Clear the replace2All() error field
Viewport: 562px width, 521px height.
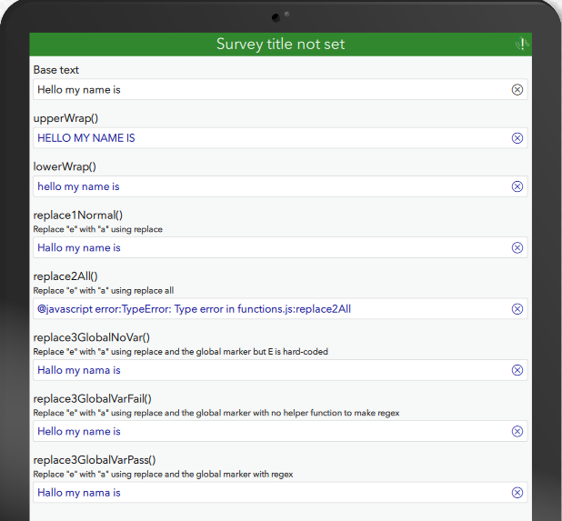click(x=517, y=309)
